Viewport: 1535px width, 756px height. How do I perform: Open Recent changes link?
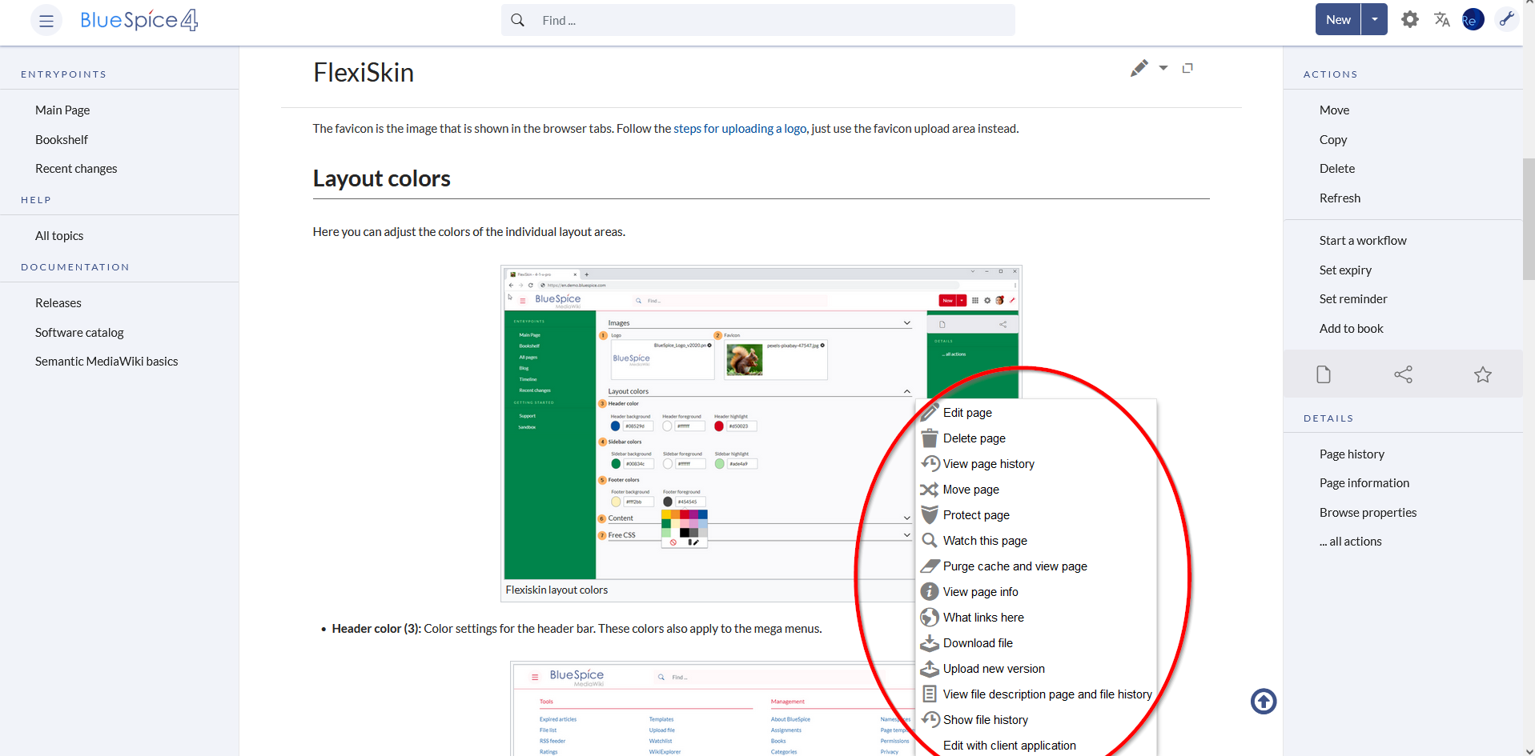click(x=76, y=169)
